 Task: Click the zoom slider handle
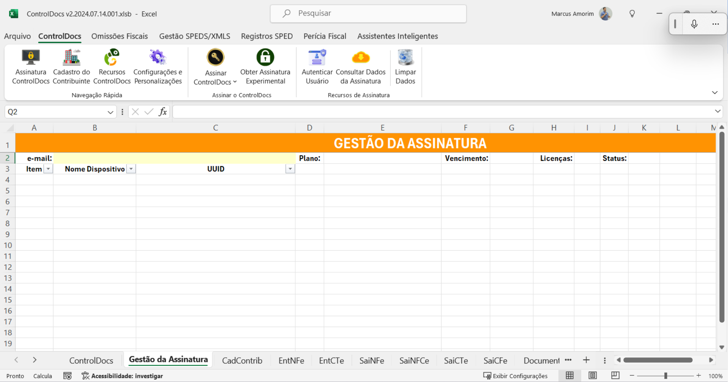click(x=665, y=376)
